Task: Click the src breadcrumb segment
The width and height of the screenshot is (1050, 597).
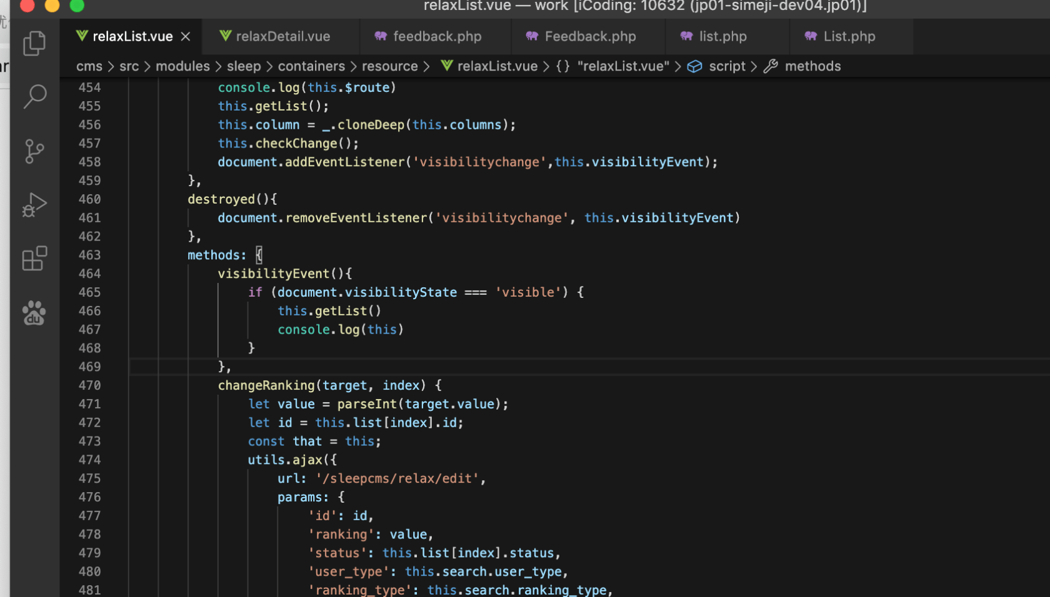Action: pos(129,66)
